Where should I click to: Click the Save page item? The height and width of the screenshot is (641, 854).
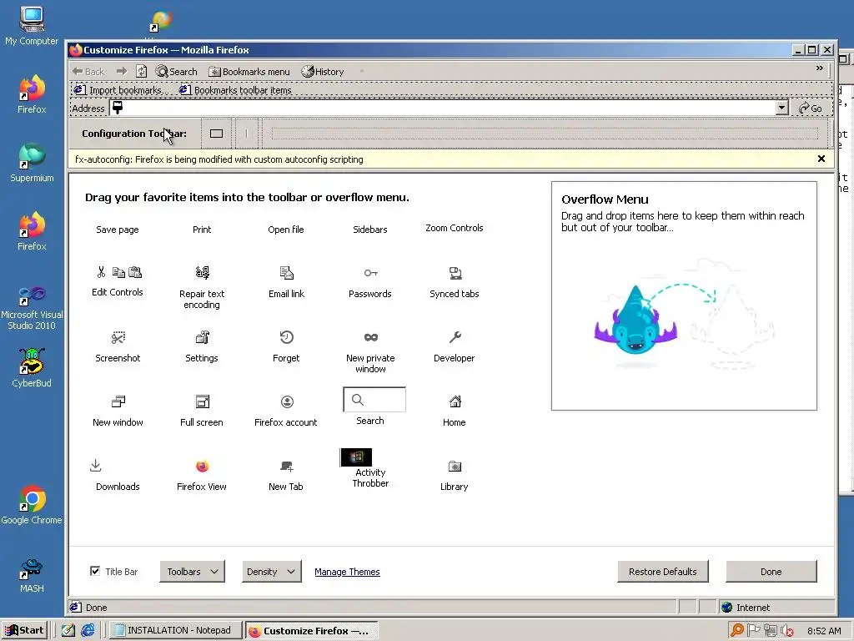[118, 230]
